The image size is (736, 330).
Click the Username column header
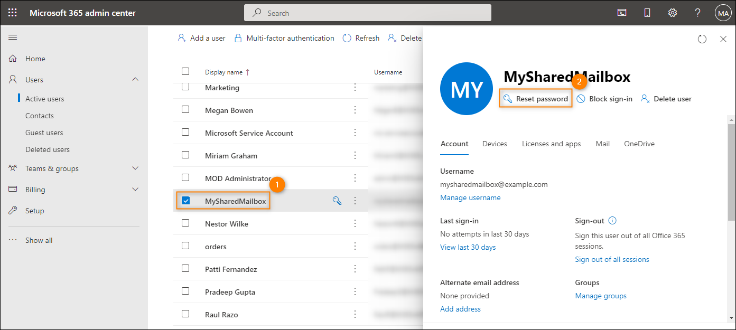388,72
